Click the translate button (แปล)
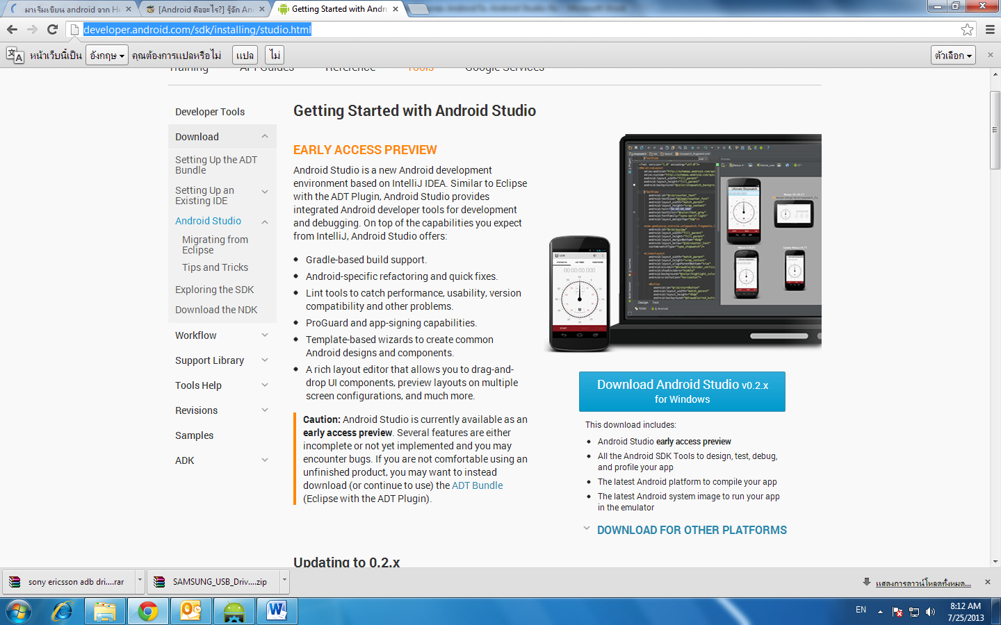The height and width of the screenshot is (625, 1001). coord(245,55)
